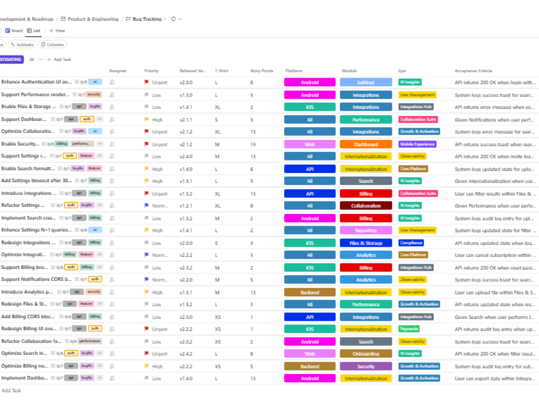
Task: Open task Enhance Authentication UI
Action: [x=36, y=82]
